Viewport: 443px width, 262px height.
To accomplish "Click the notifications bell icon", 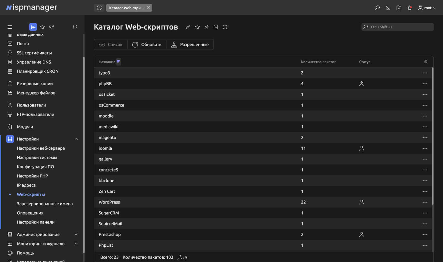I will click(x=409, y=8).
